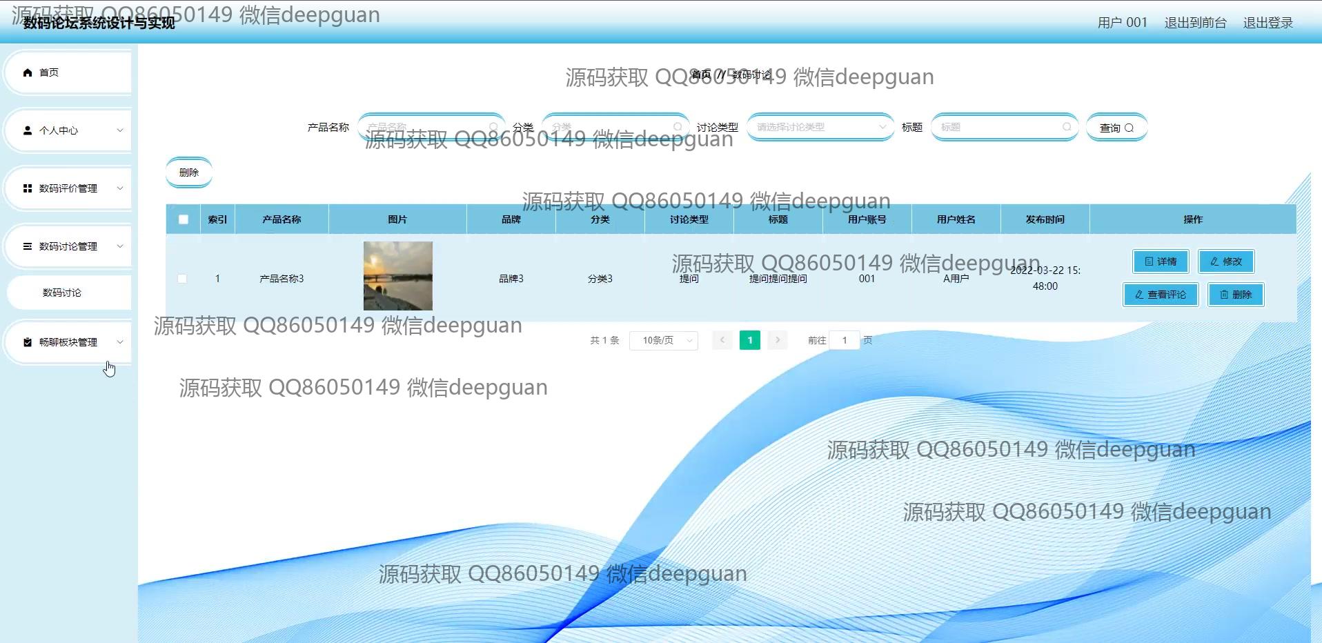Image resolution: width=1322 pixels, height=643 pixels.
Task: Open the 10条/页 page size dropdown
Action: pos(664,340)
